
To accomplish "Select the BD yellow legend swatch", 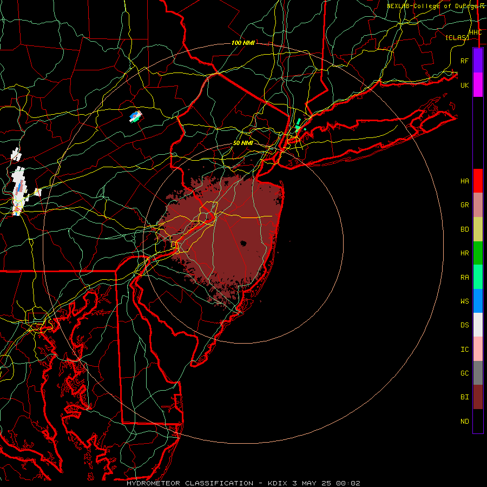I will coord(478,229).
